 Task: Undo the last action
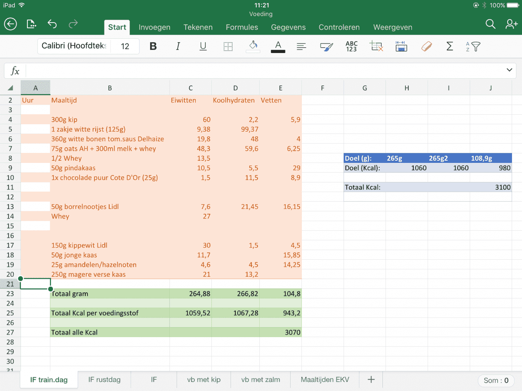point(52,24)
